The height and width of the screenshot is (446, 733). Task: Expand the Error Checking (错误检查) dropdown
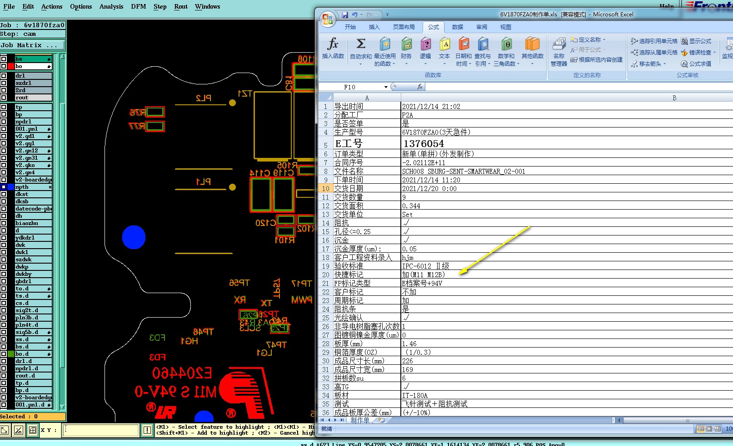pyautogui.click(x=714, y=53)
